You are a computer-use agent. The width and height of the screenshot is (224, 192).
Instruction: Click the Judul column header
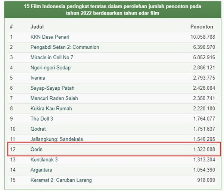pyautogui.click(x=37, y=27)
